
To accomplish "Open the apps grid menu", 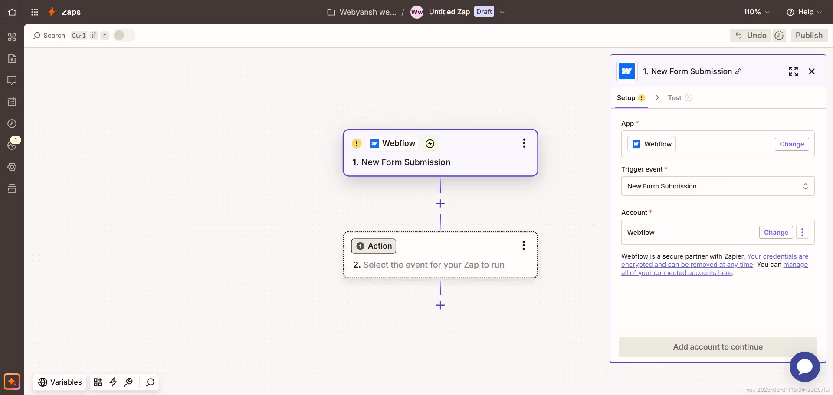I will tap(35, 12).
